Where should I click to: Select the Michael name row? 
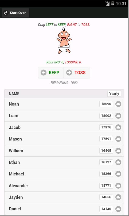coord(64,174)
